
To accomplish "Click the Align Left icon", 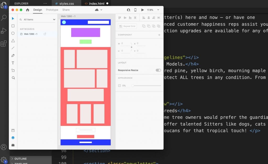I will click(144, 18).
